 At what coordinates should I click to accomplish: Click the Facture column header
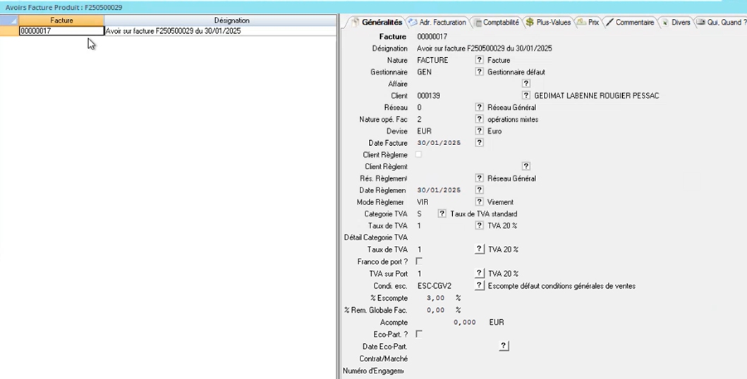[61, 21]
